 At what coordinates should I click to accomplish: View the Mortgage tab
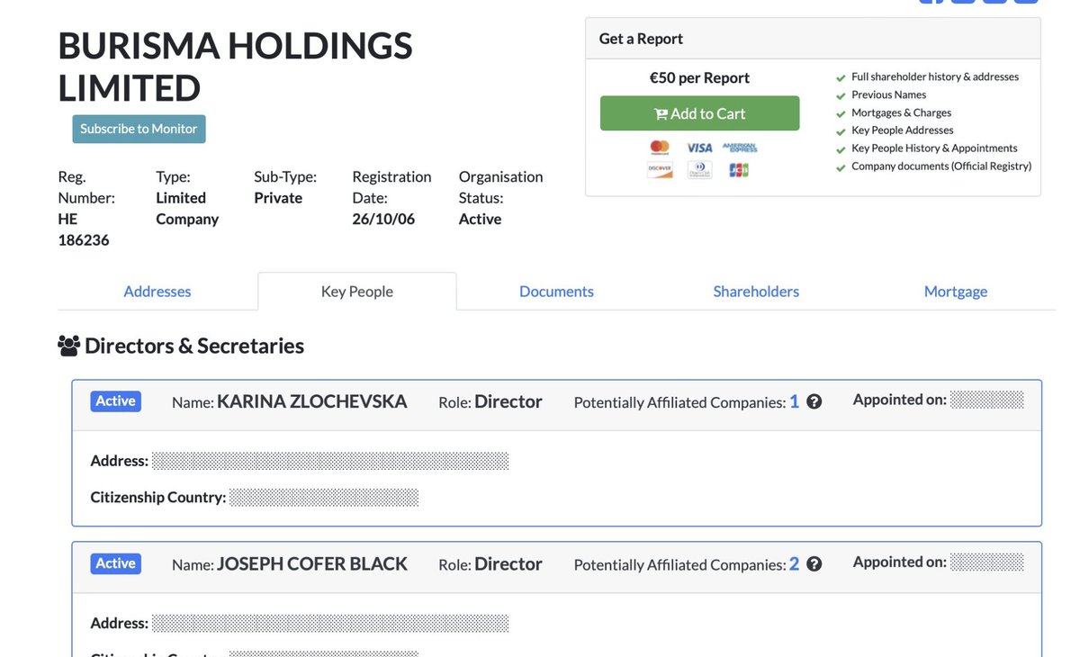(x=956, y=292)
